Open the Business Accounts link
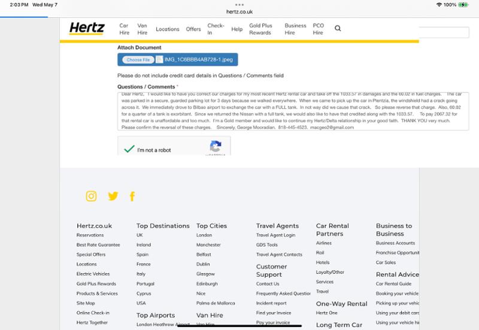This screenshot has height=330, width=479. pyautogui.click(x=395, y=243)
